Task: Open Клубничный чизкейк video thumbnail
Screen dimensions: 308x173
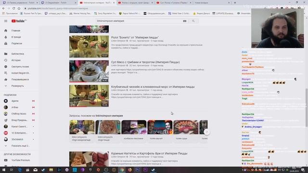Action: point(89,96)
